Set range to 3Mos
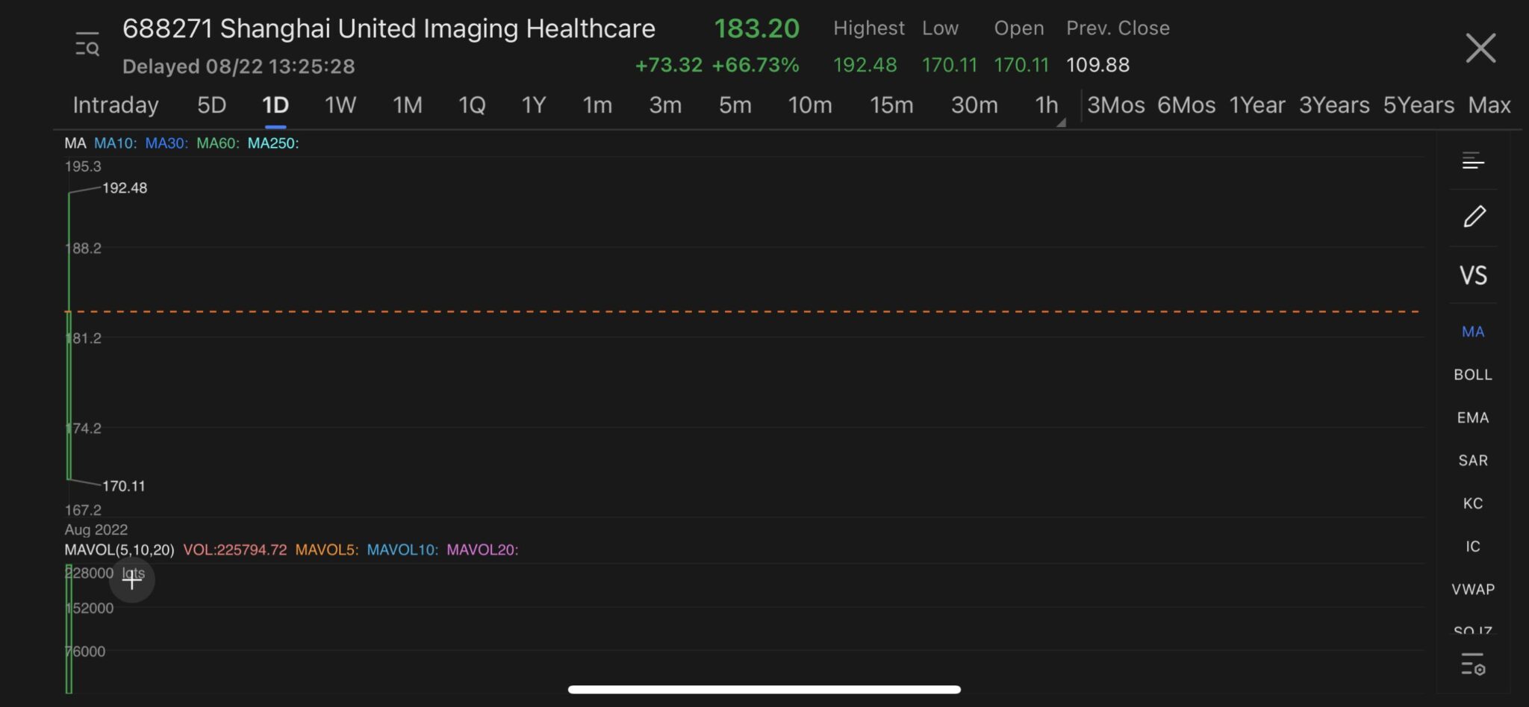1529x707 pixels. 1116,105
